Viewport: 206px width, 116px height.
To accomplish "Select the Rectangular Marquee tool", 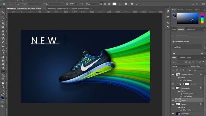I will click(x=3, y=16).
